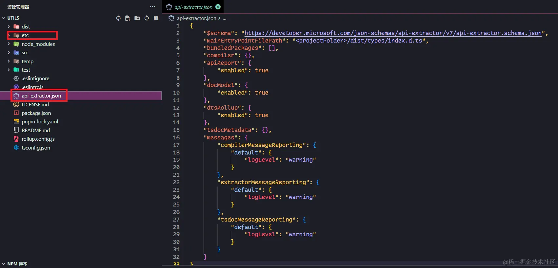
Task: Click the "<projectFolder>/dist/types/index.d.ts" value
Action: point(359,41)
